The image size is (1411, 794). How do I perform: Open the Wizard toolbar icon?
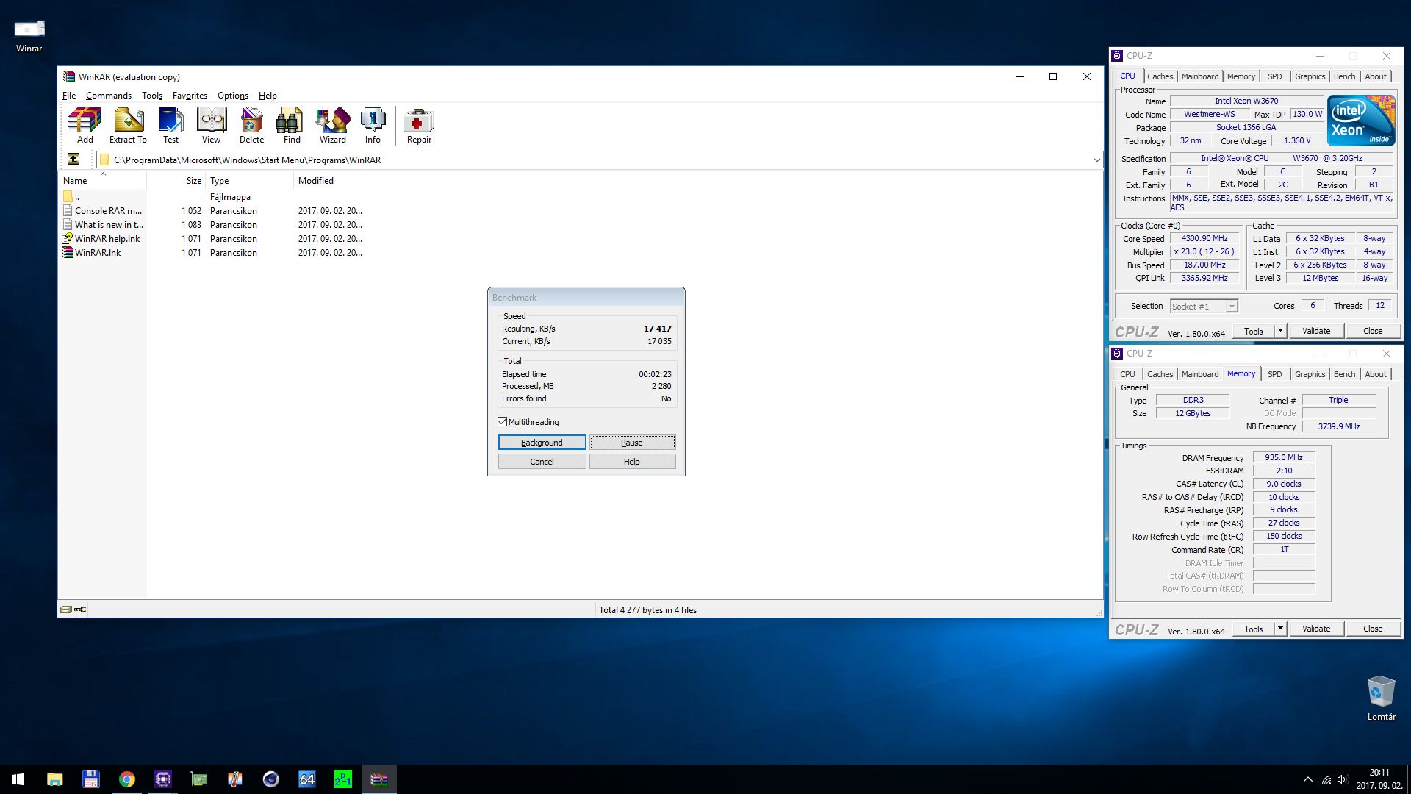pyautogui.click(x=332, y=126)
